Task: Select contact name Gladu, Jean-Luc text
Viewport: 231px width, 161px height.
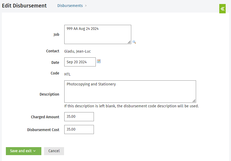Action: tap(78, 51)
